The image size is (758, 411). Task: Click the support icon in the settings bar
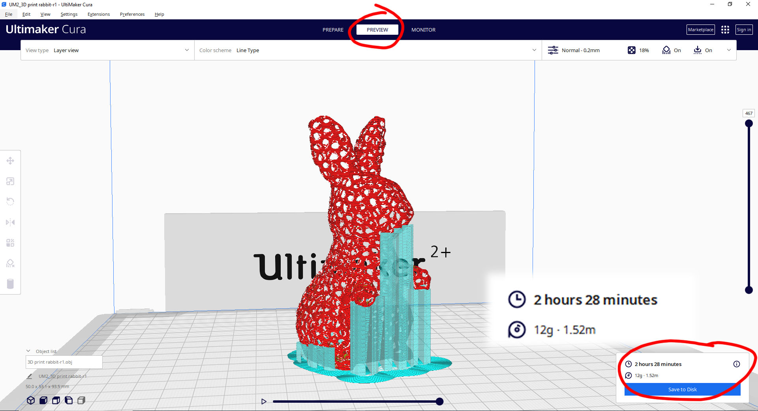[x=666, y=50]
